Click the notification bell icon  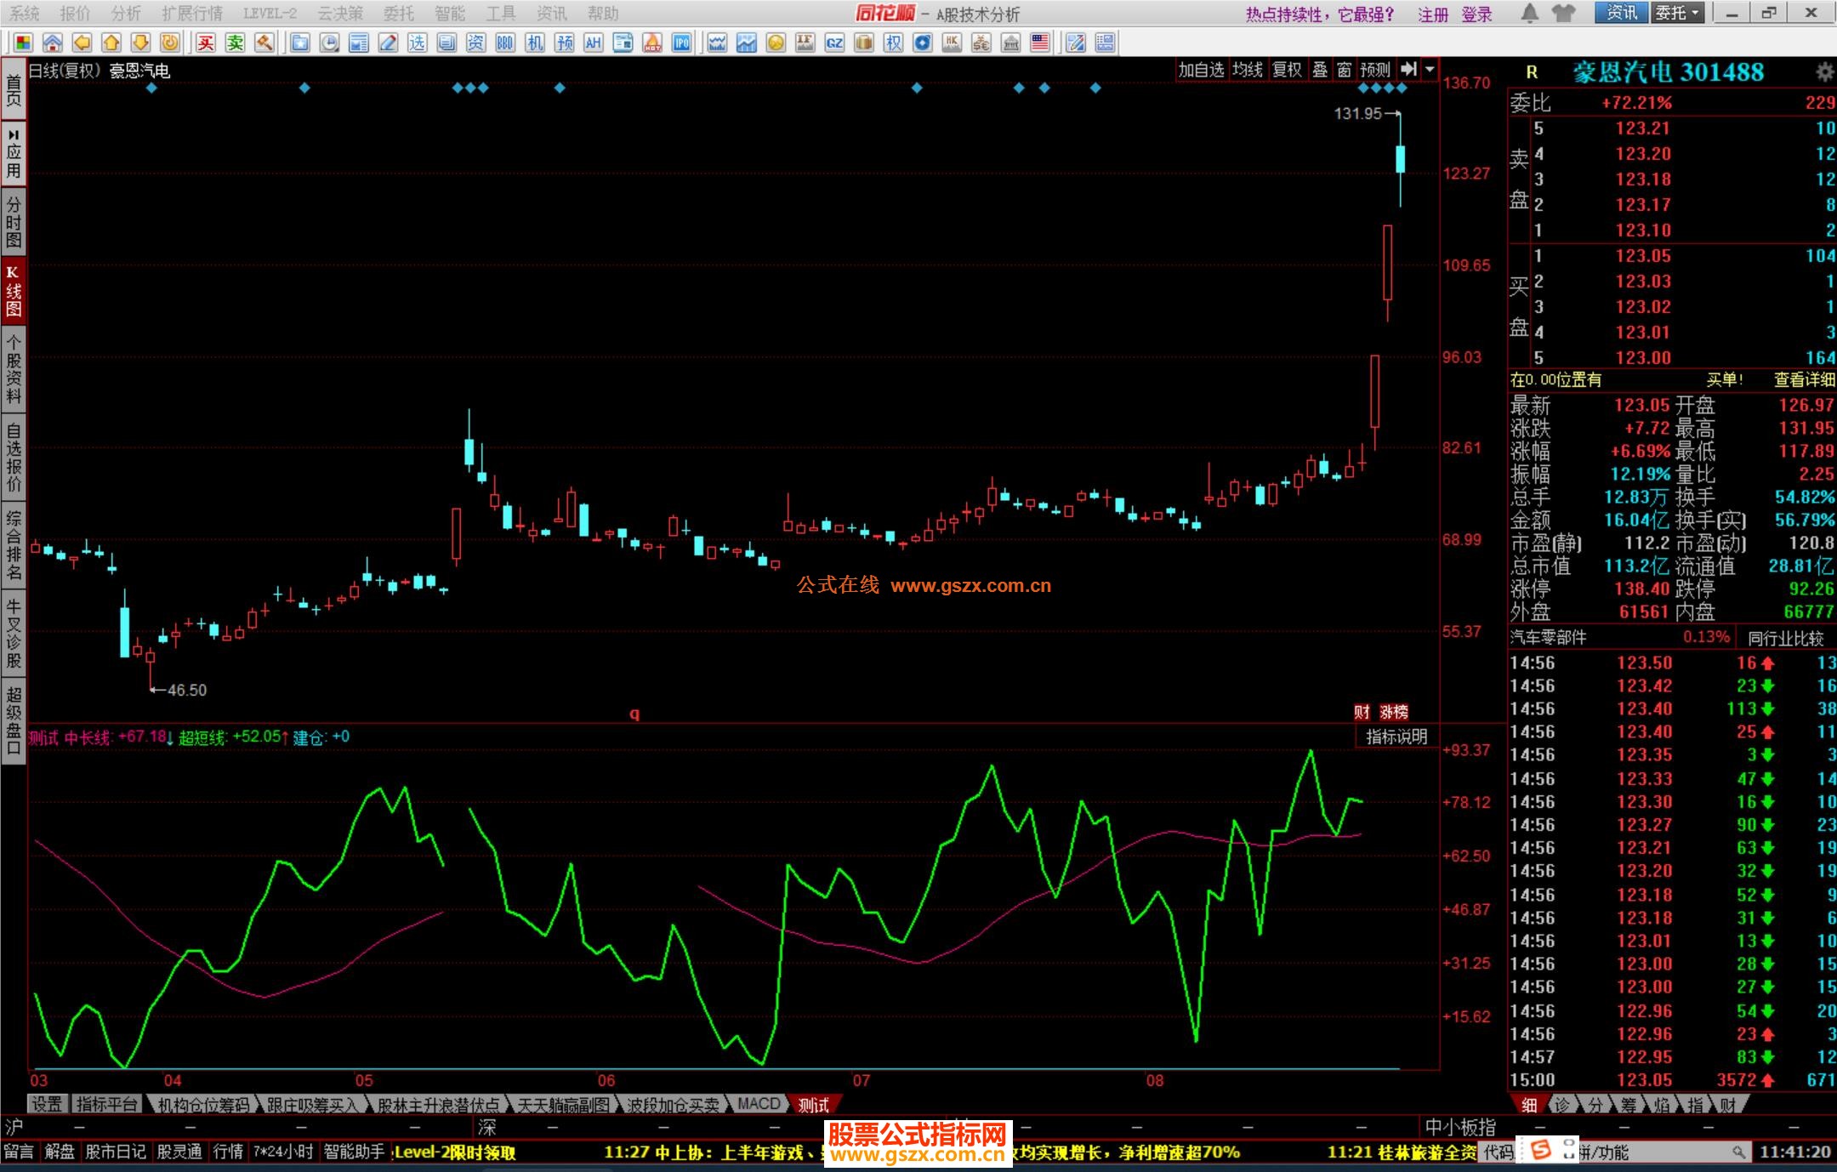tap(1529, 13)
